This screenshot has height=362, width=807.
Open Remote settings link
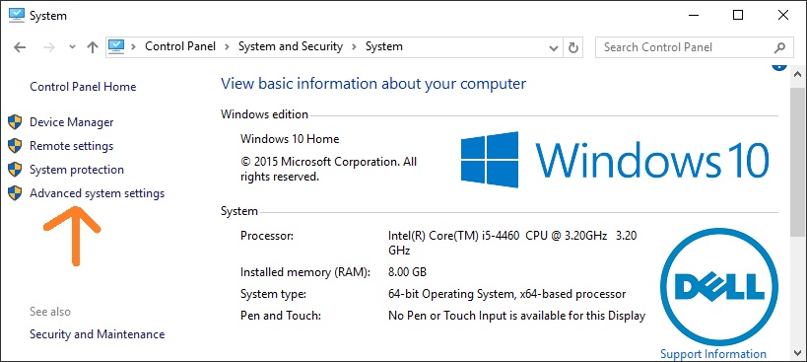pos(72,146)
